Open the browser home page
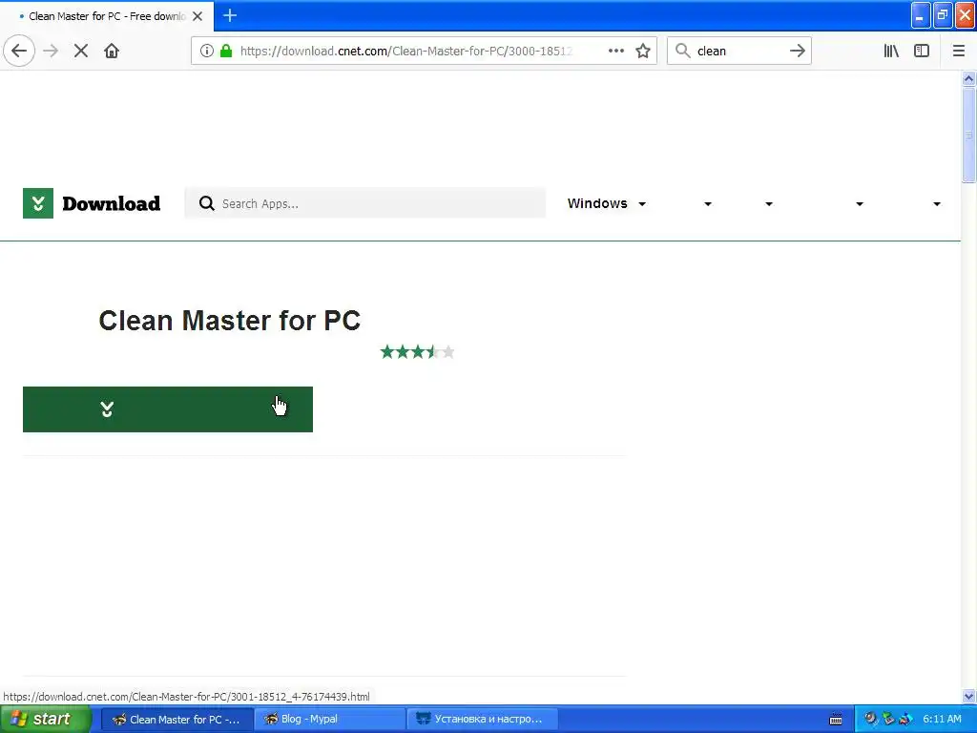This screenshot has width=977, height=733. [x=112, y=51]
